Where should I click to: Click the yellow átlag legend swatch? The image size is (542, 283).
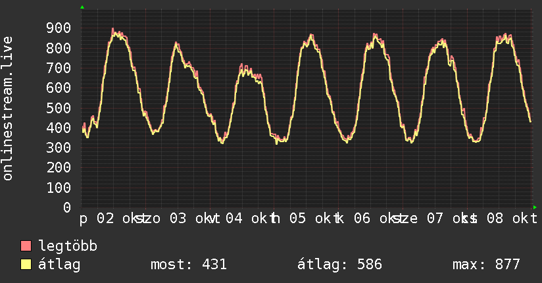(26, 265)
